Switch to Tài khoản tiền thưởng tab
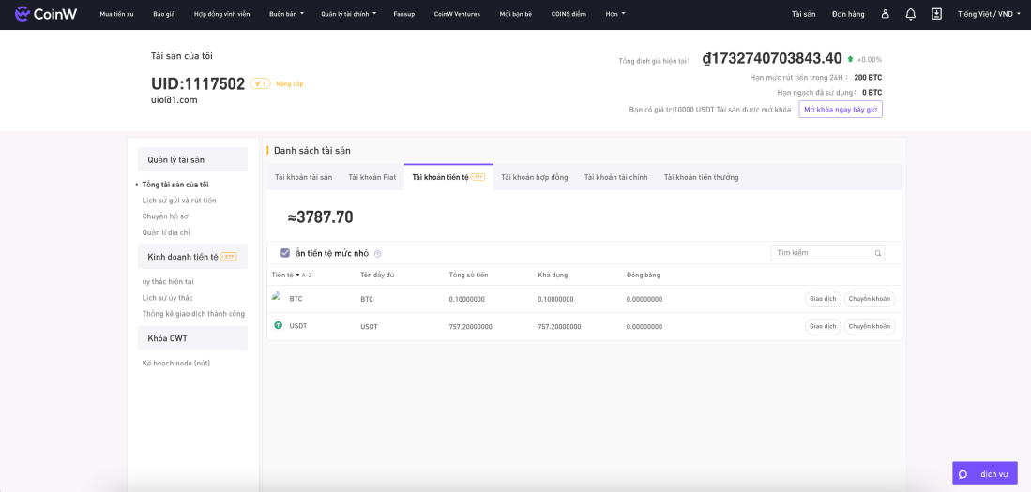The image size is (1031, 492). tap(701, 177)
